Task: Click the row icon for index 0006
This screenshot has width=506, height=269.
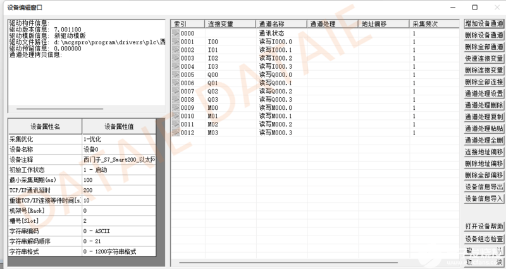Action: pyautogui.click(x=176, y=83)
